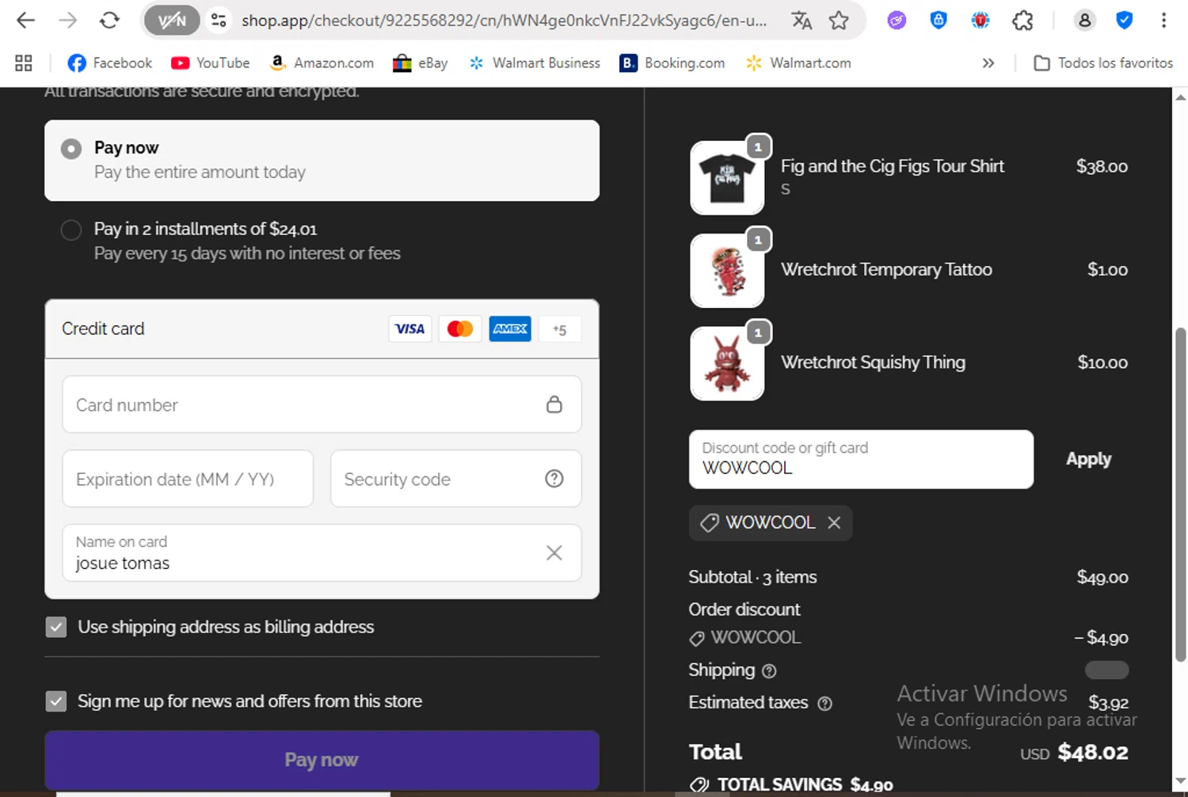Click the translate page icon

(802, 21)
